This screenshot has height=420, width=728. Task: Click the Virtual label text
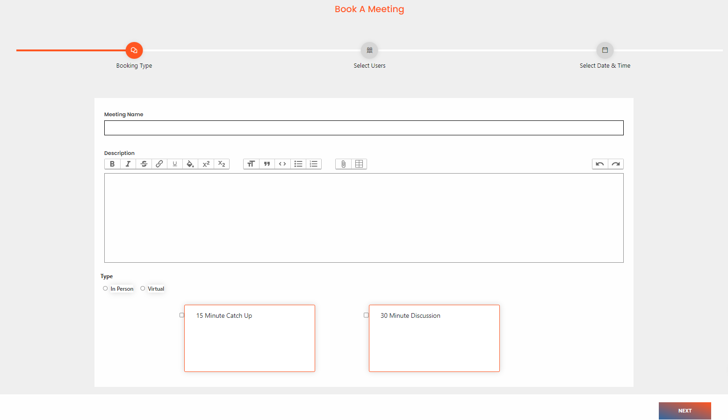[x=156, y=289]
